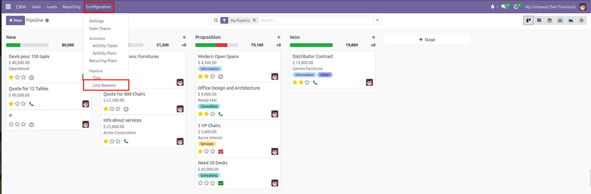
Task: Click the CRM app title
Action: pyautogui.click(x=21, y=7)
